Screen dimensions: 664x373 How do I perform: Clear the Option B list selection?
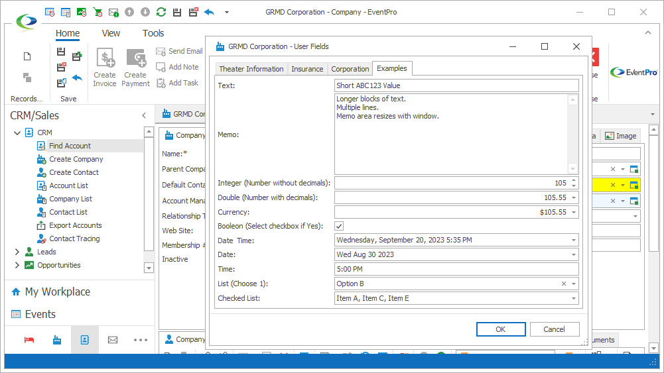click(564, 284)
